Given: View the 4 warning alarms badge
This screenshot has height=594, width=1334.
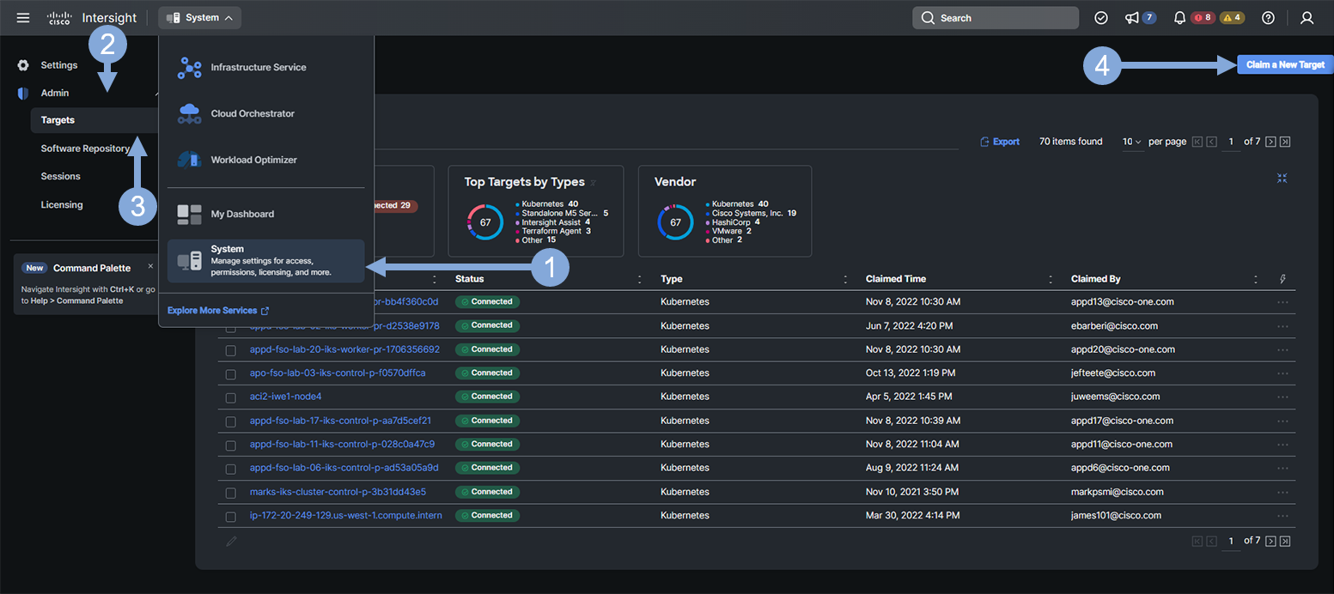Looking at the screenshot, I should [1233, 18].
